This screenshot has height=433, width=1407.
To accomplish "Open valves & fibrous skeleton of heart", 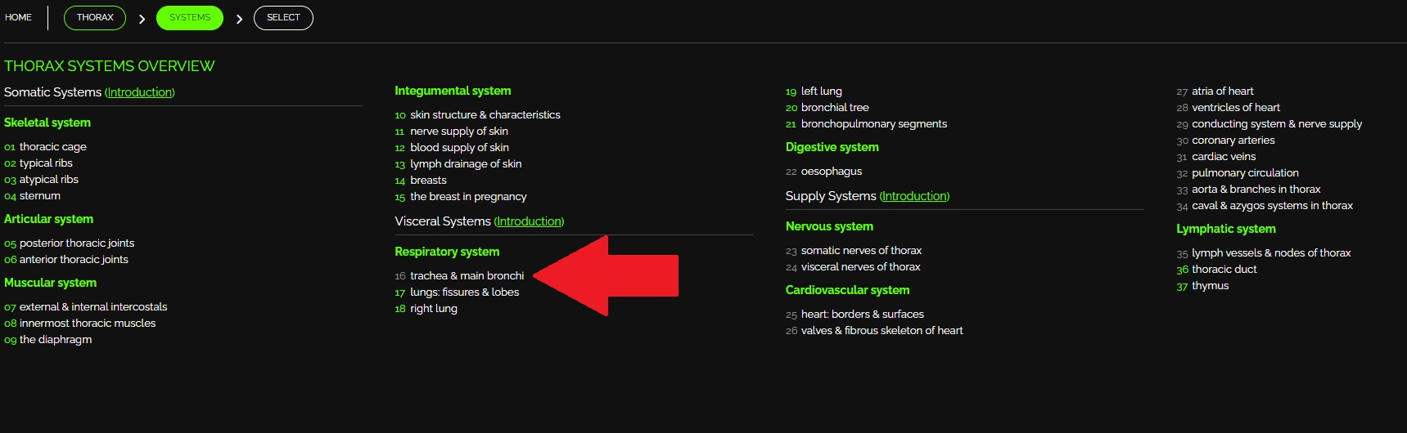I will (x=882, y=331).
